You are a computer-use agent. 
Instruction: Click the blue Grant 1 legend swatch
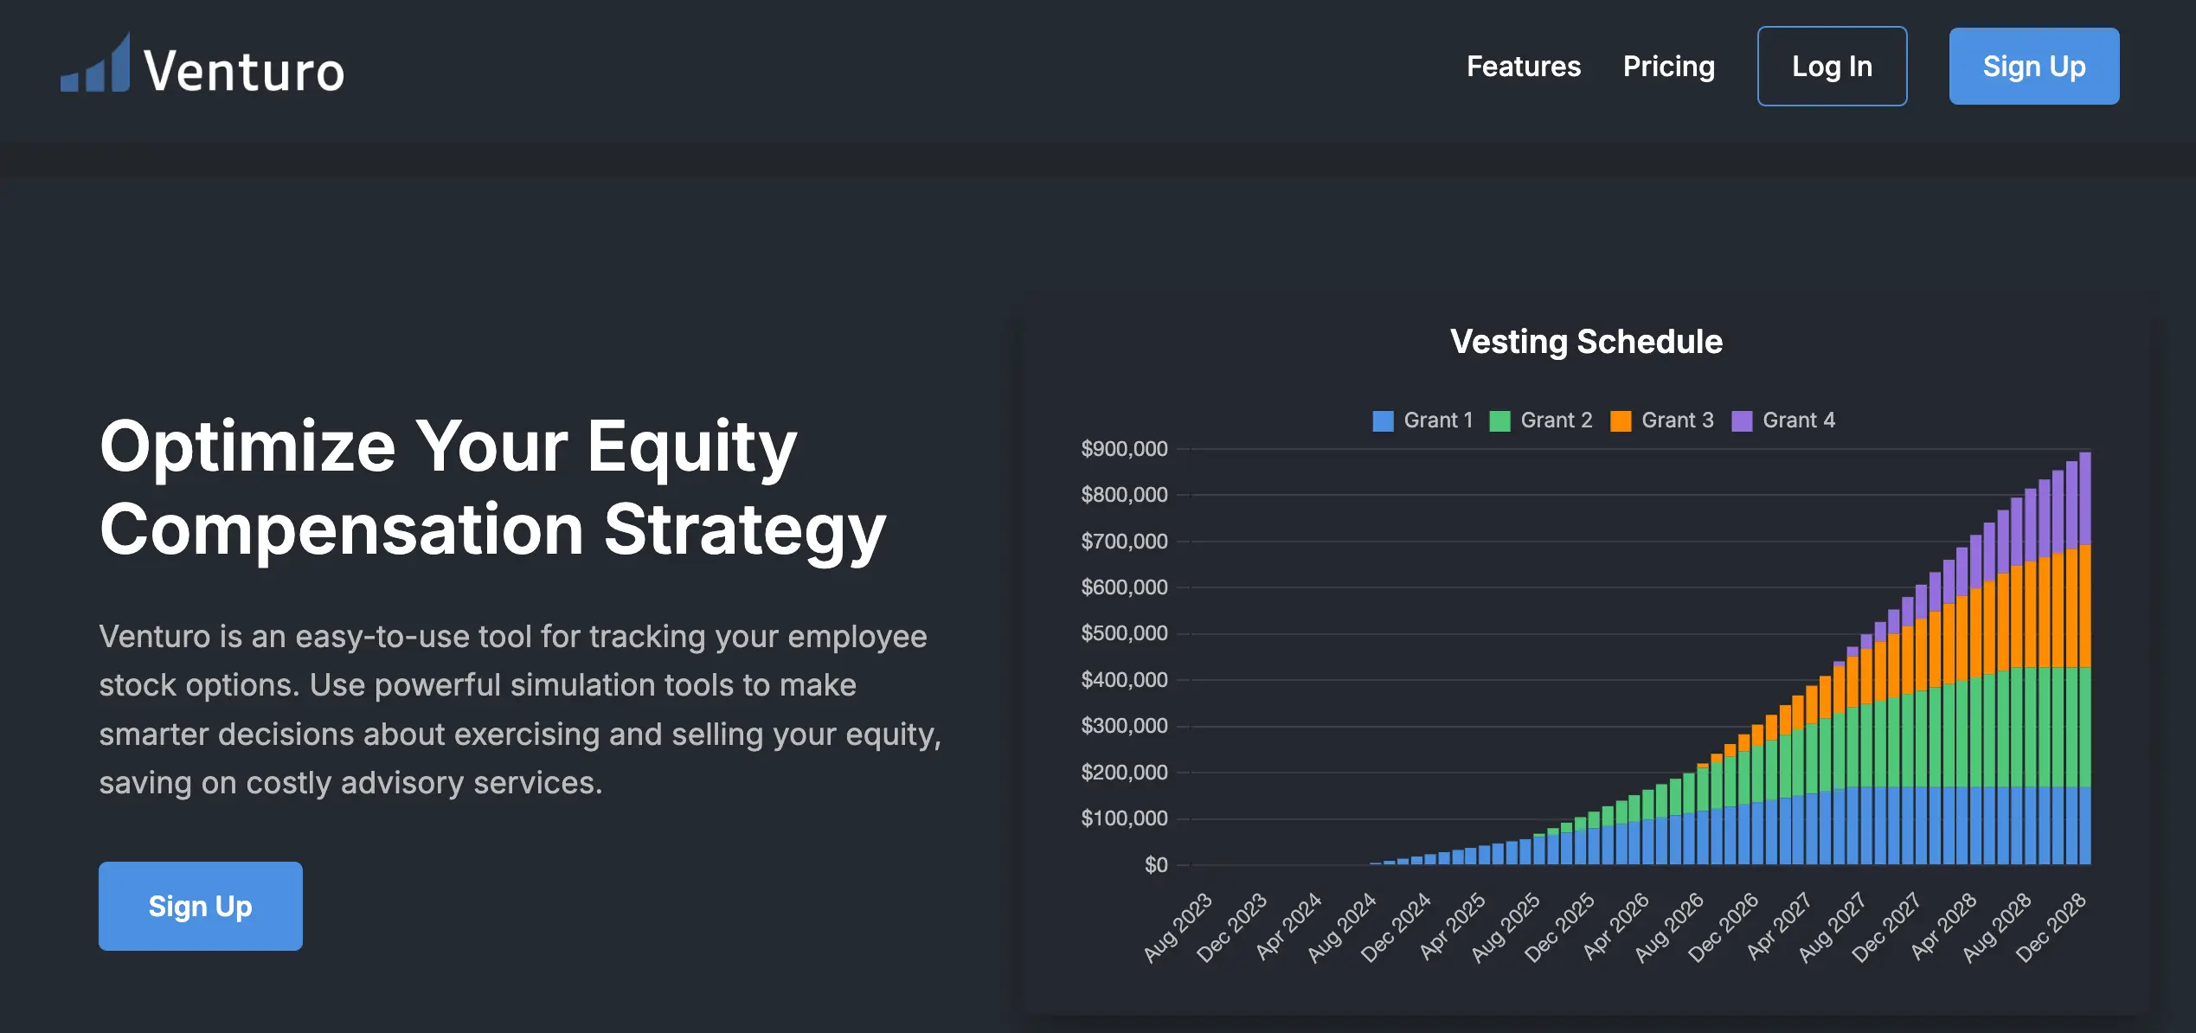pos(1383,421)
